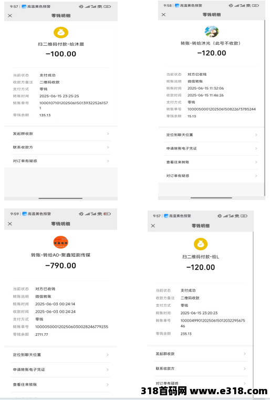
Task: Tap the yellow money-bag icon above 给沐晨
Action: [61, 33]
